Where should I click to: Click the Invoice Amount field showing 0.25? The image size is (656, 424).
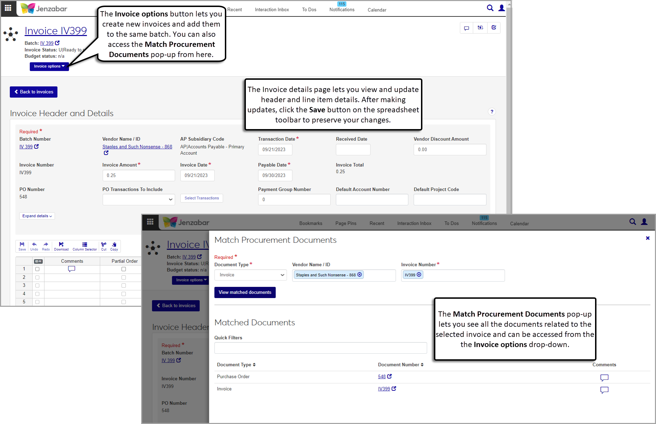coord(139,176)
